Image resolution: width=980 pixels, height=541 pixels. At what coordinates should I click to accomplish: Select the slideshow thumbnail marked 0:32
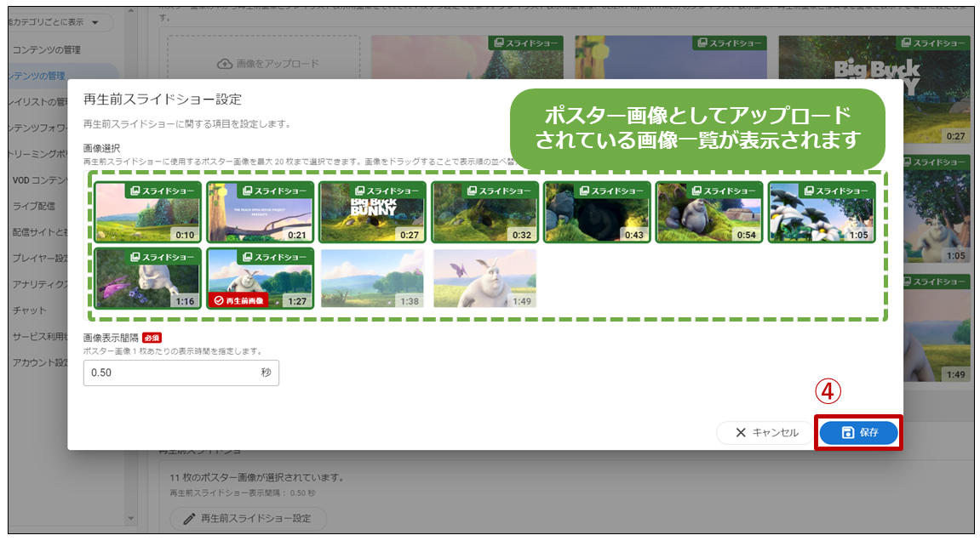click(x=485, y=213)
